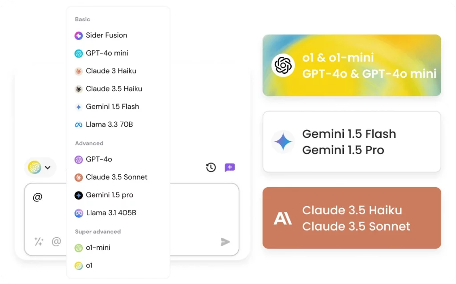Screen dimensions: 456x284
Task: Click the Sider Fusion lightning icon
Action: point(78,36)
